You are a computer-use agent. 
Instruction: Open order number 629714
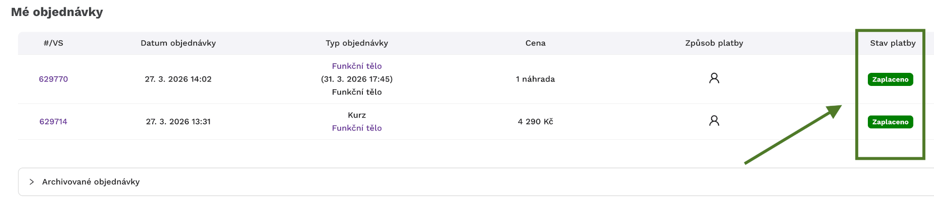[x=54, y=121]
